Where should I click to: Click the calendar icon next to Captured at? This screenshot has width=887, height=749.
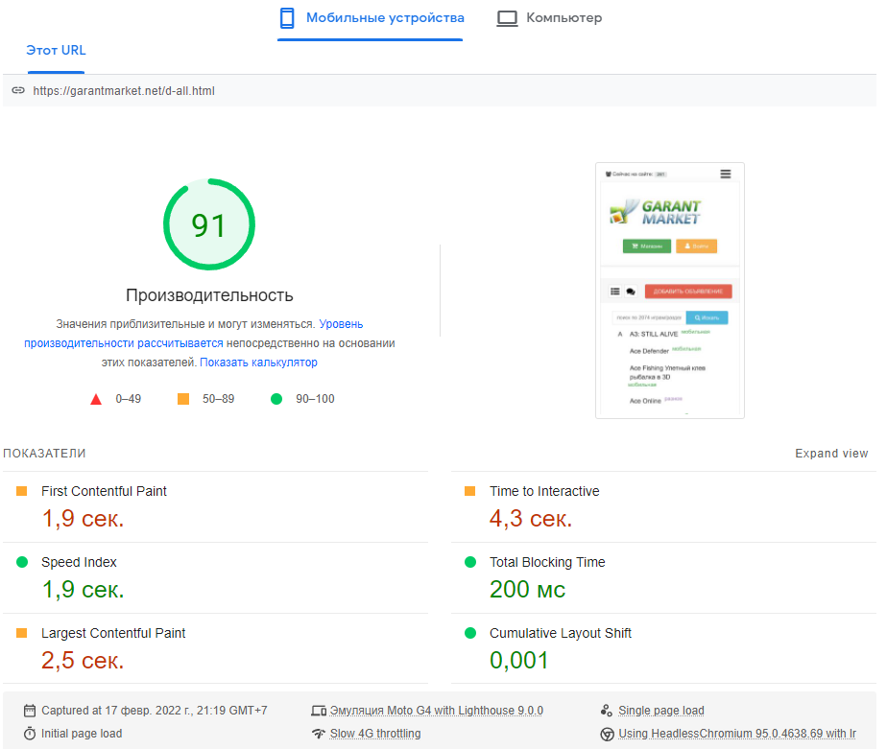click(x=30, y=711)
